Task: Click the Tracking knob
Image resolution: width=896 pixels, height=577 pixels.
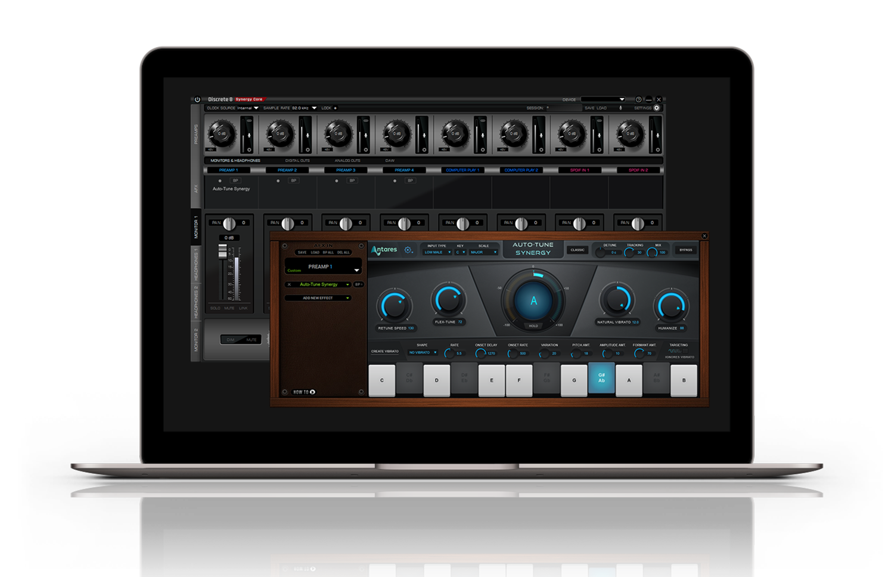Action: pos(629,253)
